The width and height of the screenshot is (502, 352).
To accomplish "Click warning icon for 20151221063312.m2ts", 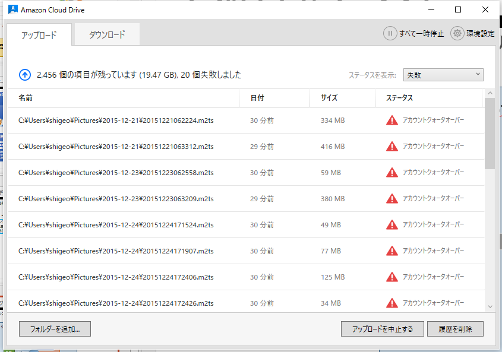I will [x=392, y=147].
